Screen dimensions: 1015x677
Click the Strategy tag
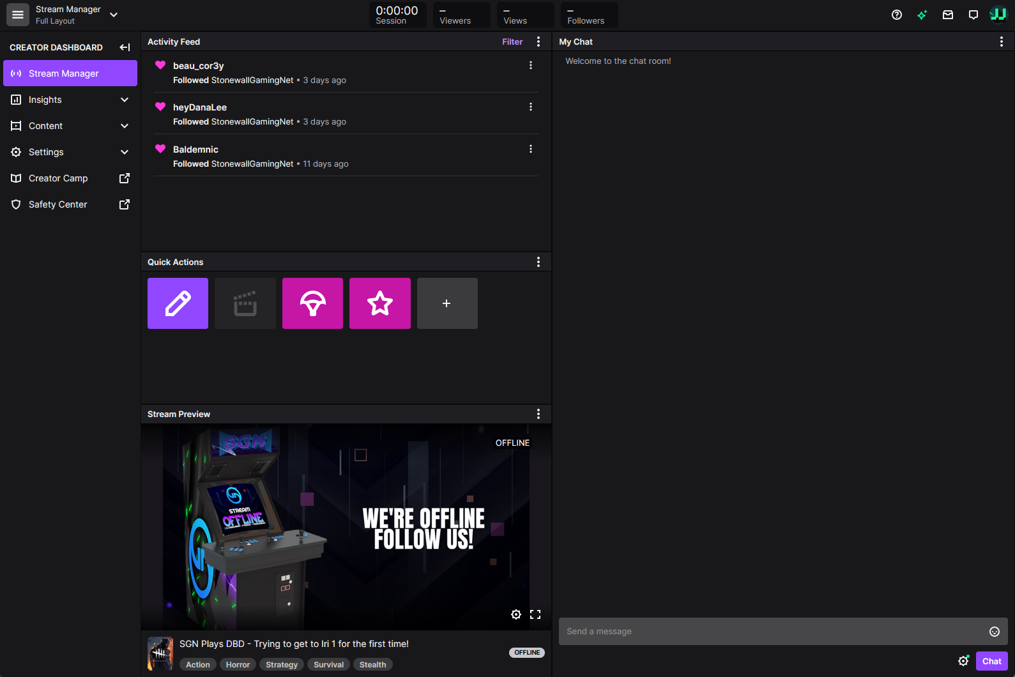click(x=282, y=665)
